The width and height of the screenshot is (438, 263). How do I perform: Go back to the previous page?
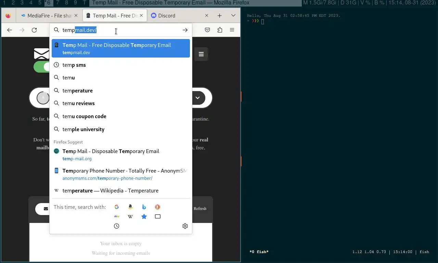(x=10, y=30)
